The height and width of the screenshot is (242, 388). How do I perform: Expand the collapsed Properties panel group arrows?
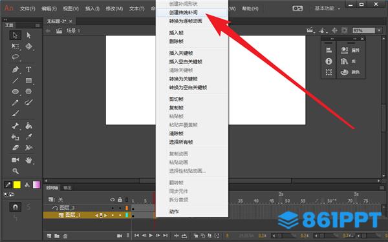tap(355, 39)
